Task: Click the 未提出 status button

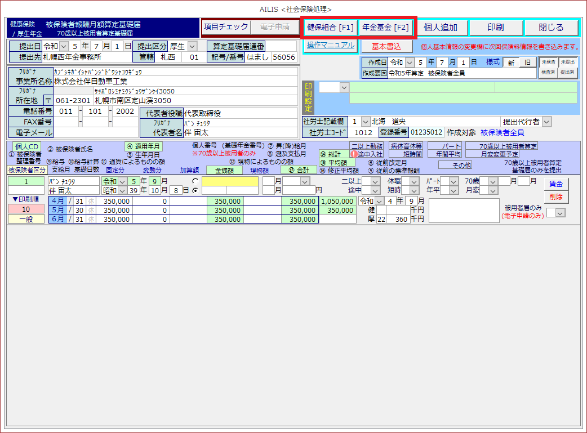Action: tap(567, 62)
